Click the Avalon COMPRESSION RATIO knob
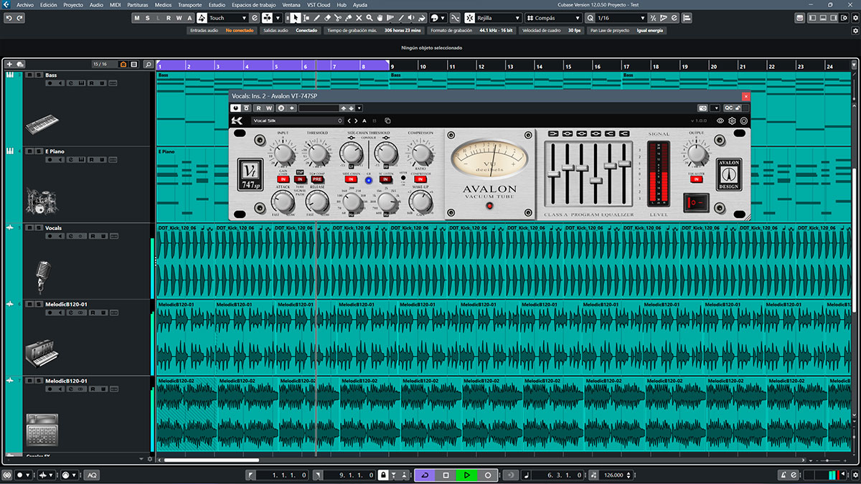 (422, 153)
